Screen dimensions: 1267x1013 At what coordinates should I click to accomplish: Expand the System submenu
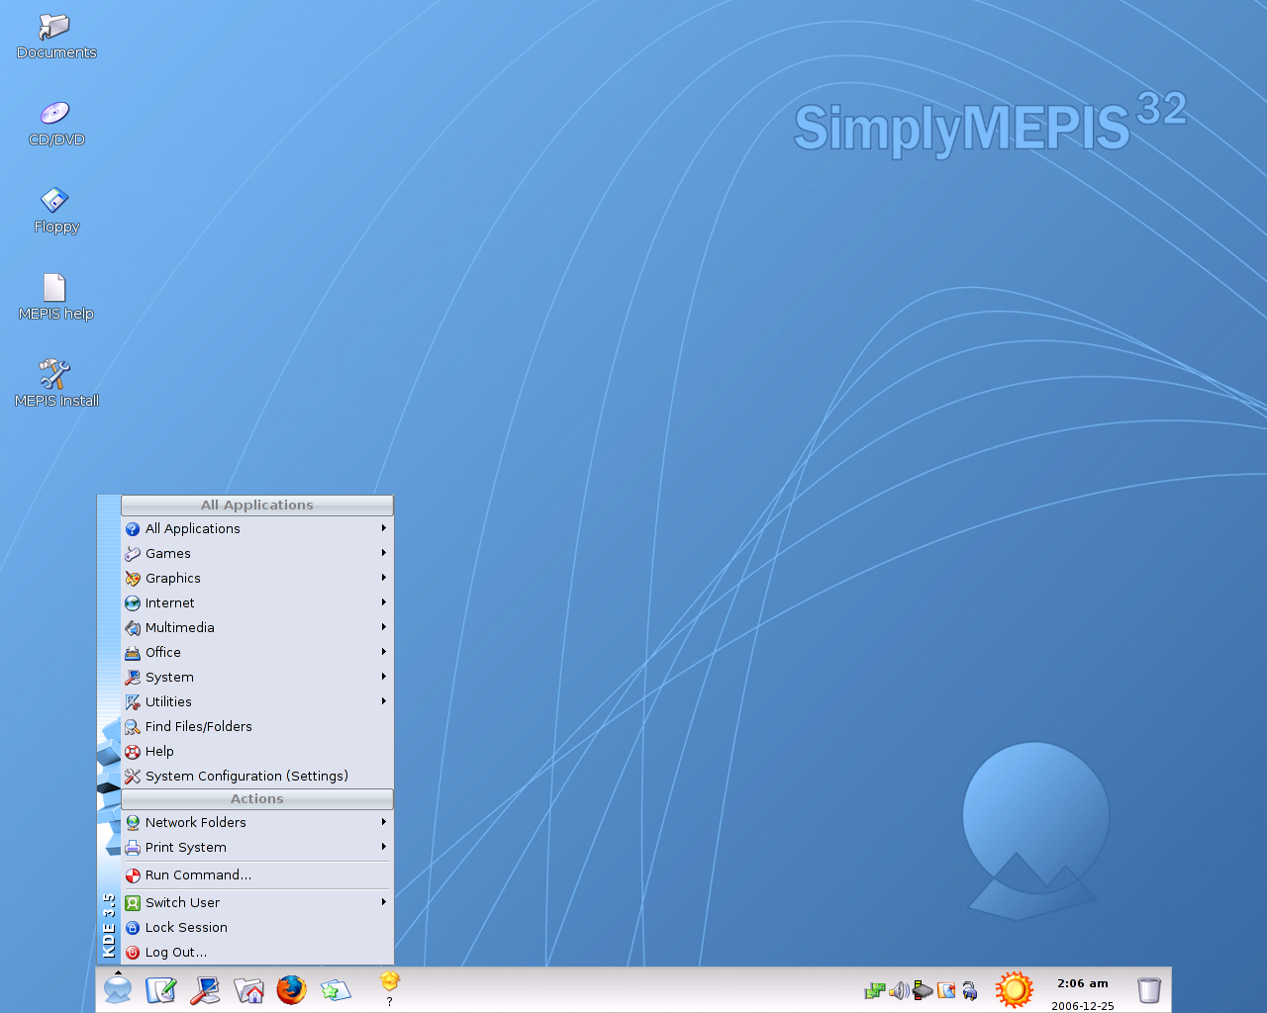click(257, 677)
